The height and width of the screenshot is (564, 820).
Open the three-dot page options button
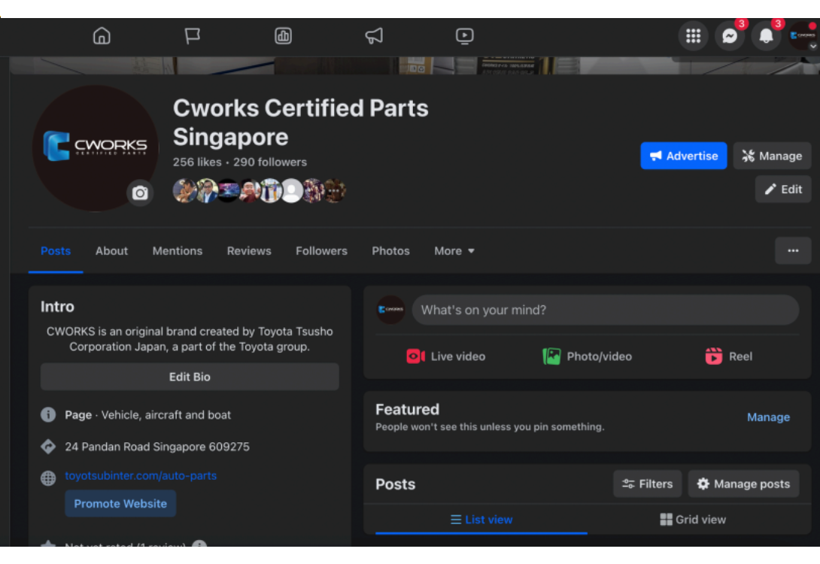(x=793, y=251)
